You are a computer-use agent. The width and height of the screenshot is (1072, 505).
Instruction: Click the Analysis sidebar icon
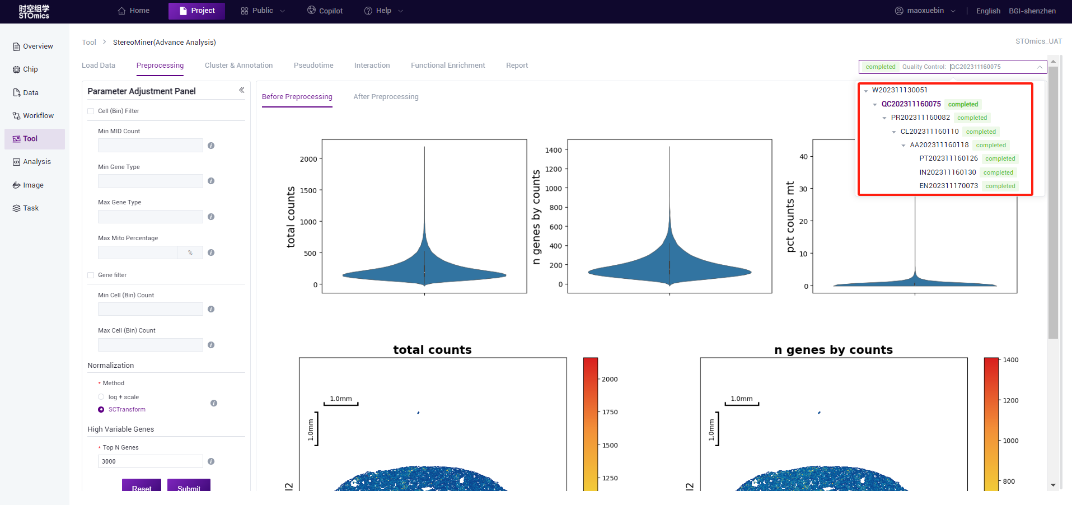click(x=17, y=162)
